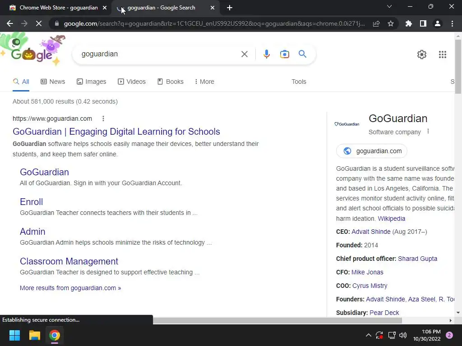The height and width of the screenshot is (346, 462).
Task: Open the Google apps grid
Action: click(443, 55)
